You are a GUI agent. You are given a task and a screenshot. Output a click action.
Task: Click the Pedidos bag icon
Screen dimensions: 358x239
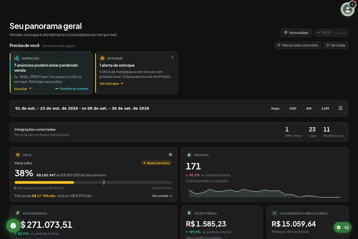[x=189, y=155]
